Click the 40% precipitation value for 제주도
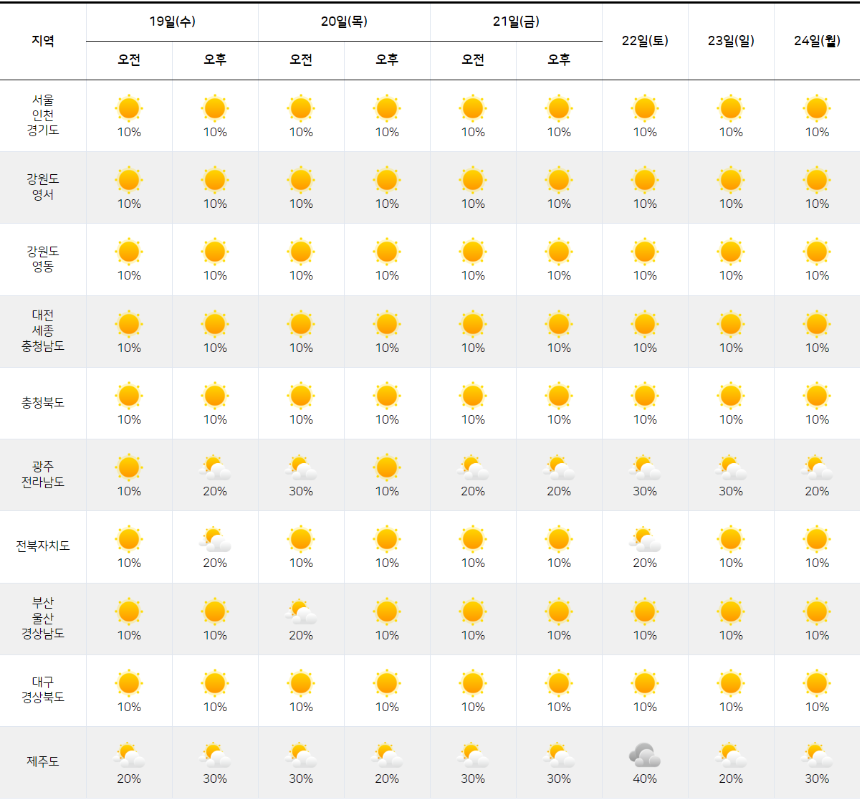Viewport: 862px width, 800px height. (645, 778)
